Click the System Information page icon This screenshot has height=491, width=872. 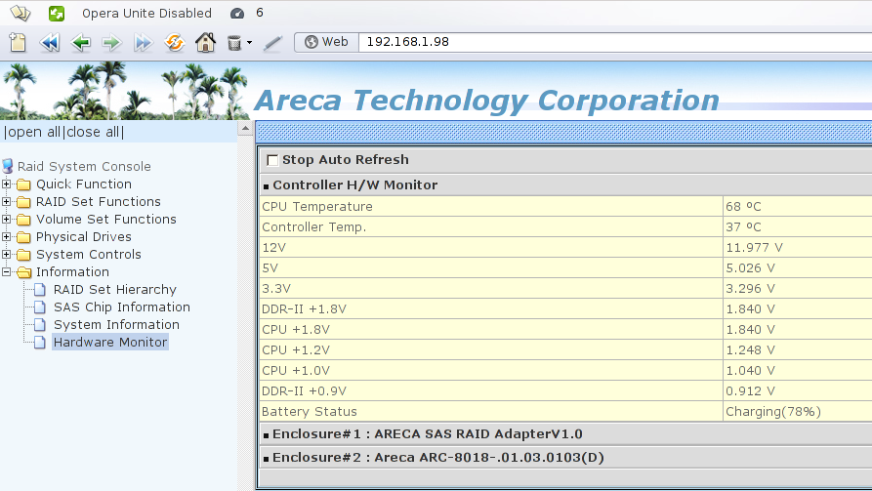pyautogui.click(x=40, y=325)
